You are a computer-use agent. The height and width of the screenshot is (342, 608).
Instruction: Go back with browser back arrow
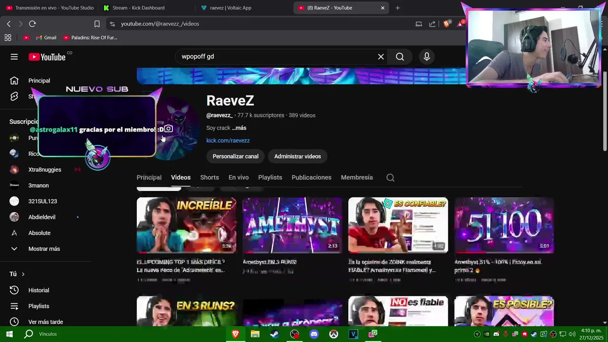click(x=9, y=24)
